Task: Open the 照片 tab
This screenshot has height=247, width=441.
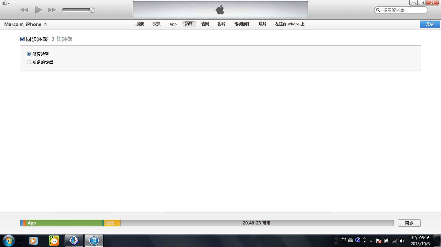Action: pyautogui.click(x=262, y=24)
